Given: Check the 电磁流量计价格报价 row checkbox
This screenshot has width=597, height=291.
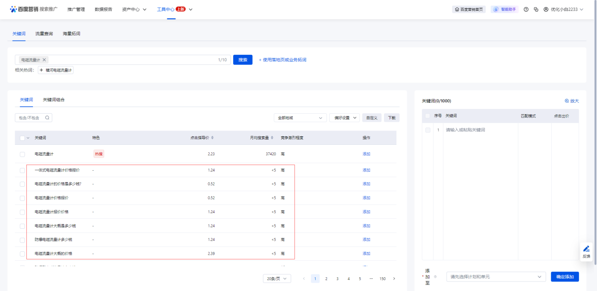Looking at the screenshot, I should click(22, 198).
